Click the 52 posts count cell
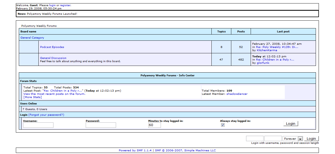Screen dimensions: 335x154 [241, 47]
